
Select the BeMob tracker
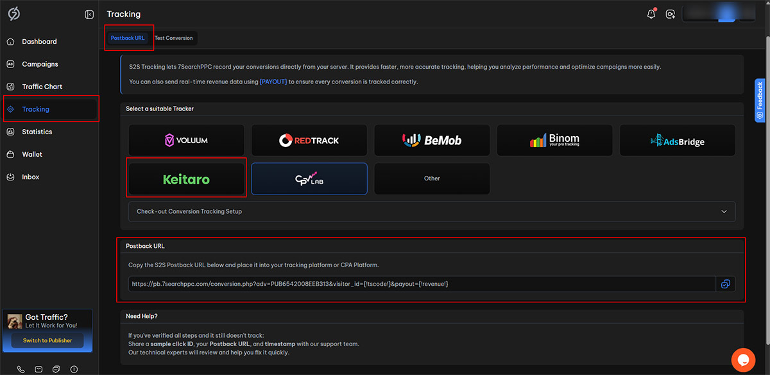coord(432,140)
